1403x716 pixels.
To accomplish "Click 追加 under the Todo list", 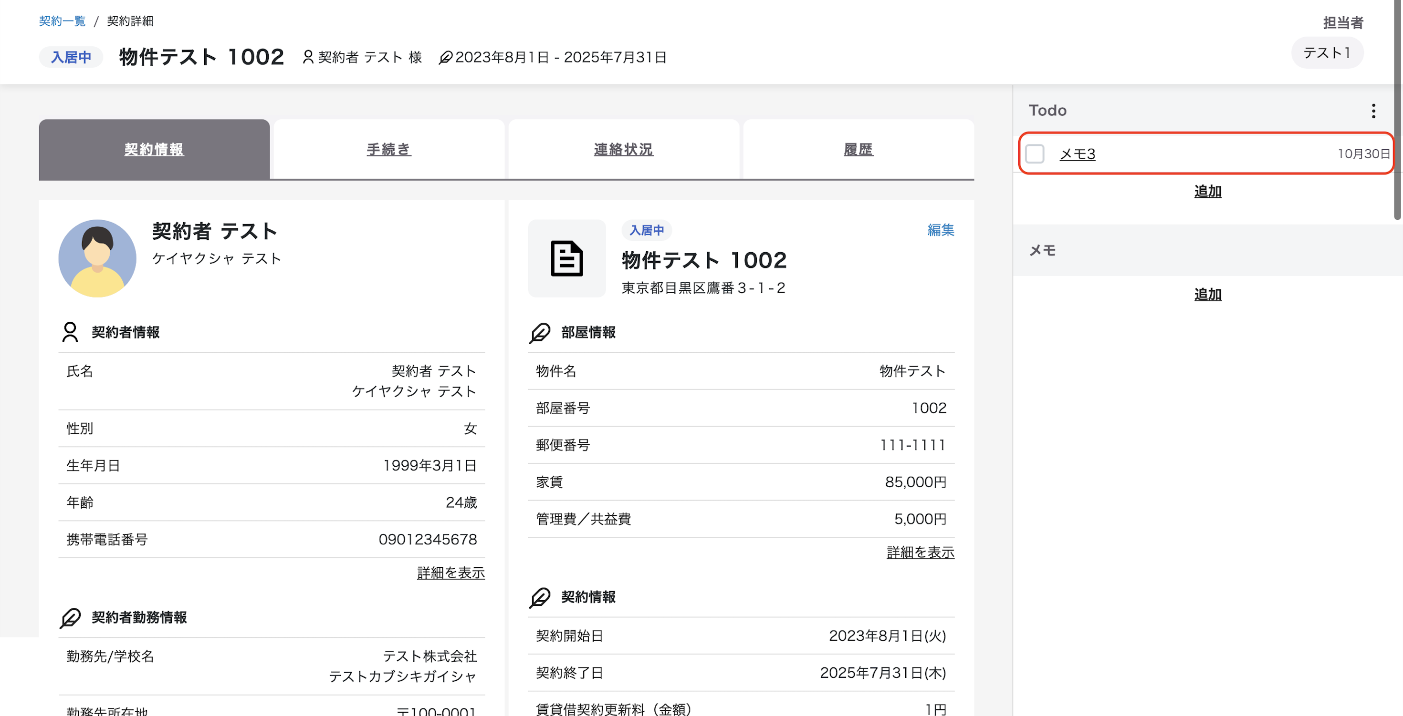I will [1207, 192].
